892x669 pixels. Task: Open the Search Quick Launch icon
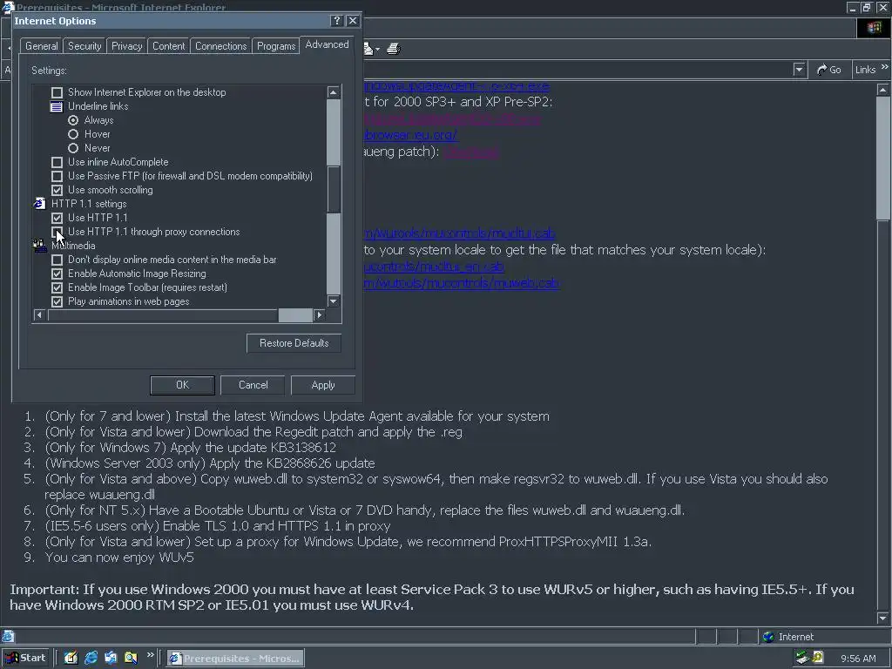coord(131,658)
